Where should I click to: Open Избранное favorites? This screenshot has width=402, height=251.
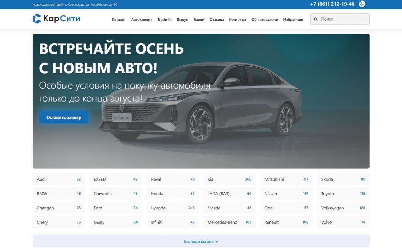coord(293,20)
